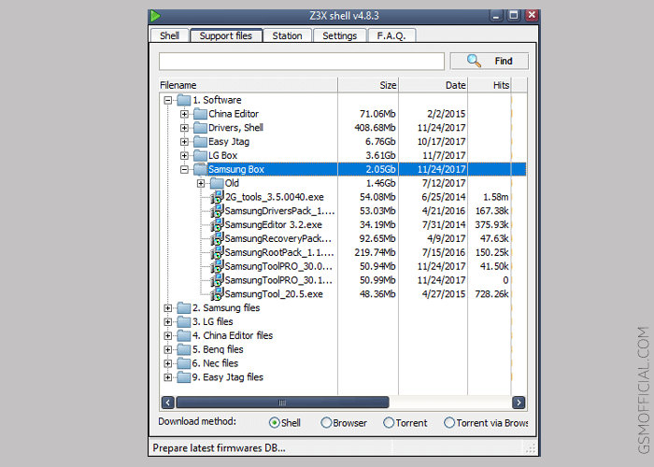Screen dimensions: 654x467
Task: Expand the 9. Easy Jtag files node
Action: [x=167, y=377]
